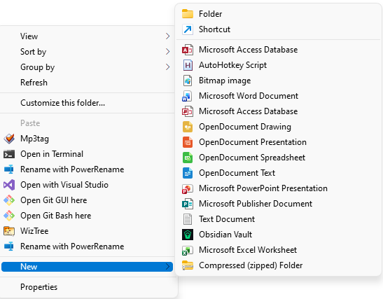Click the Git icon next to Open Git Bash here
Screen dimensions: 383x299
point(9,216)
